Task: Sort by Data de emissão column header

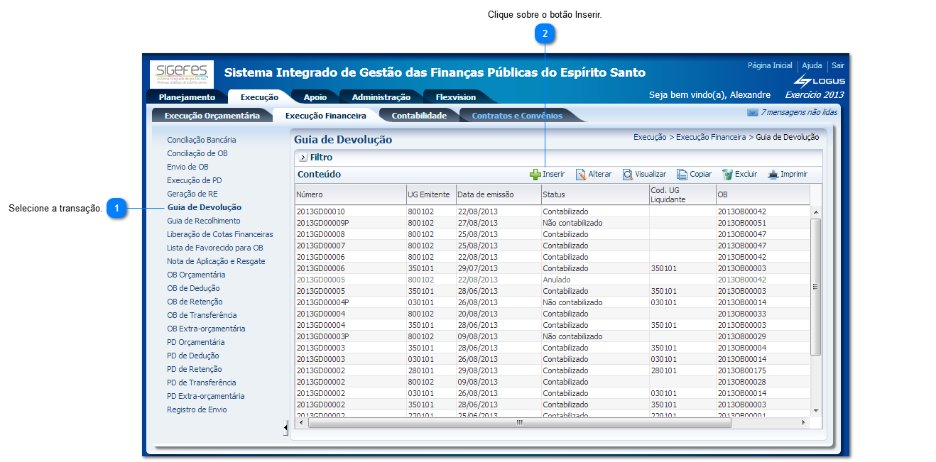Action: tap(486, 194)
